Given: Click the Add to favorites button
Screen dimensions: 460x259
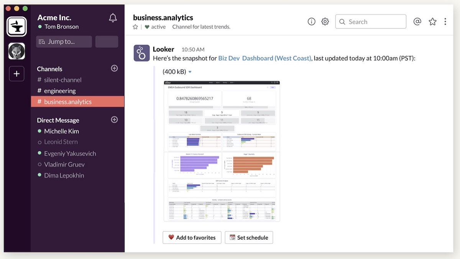Looking at the screenshot, I should click(x=192, y=238).
